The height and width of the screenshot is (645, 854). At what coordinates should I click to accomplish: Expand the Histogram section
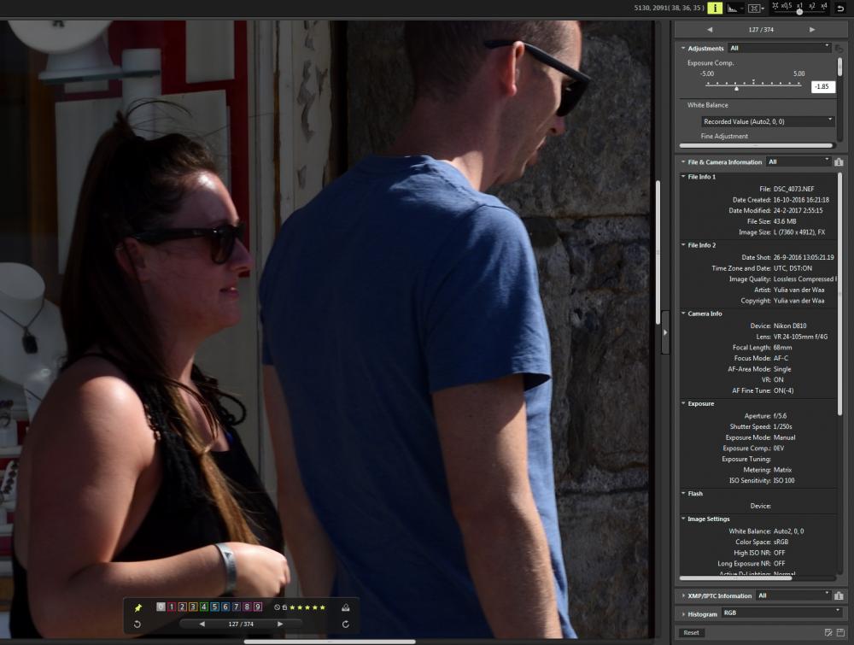pyautogui.click(x=683, y=614)
